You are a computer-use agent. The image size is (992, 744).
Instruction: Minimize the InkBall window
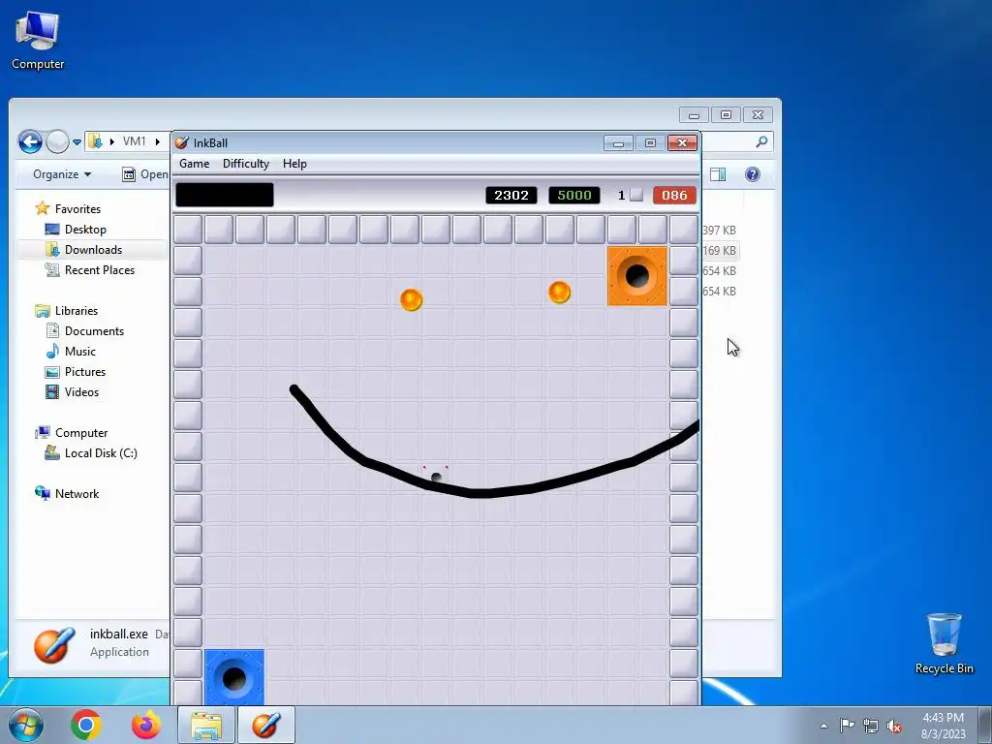[x=618, y=143]
